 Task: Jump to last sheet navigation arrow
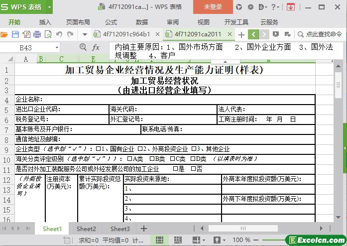(28, 228)
